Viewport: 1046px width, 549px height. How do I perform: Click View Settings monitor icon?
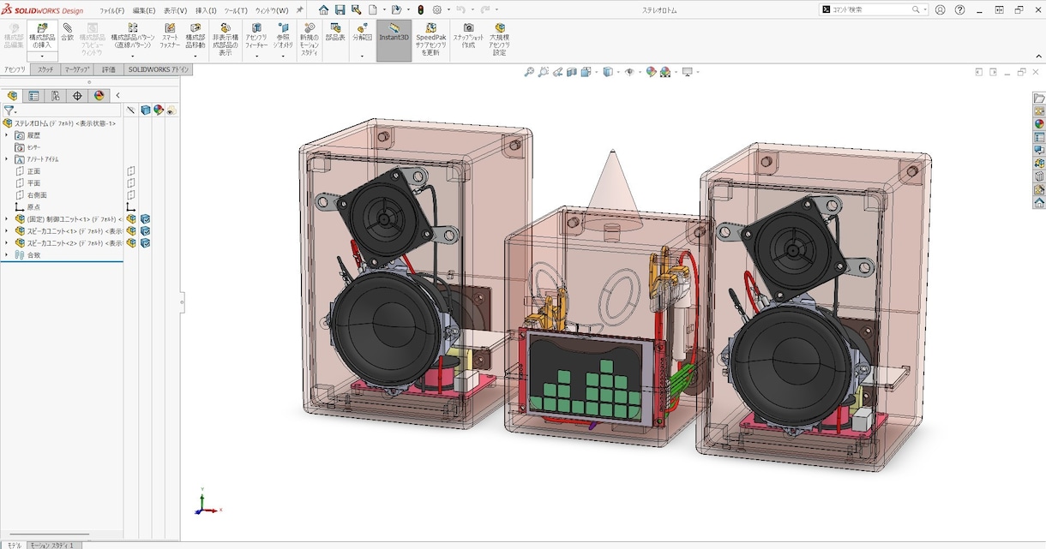687,72
